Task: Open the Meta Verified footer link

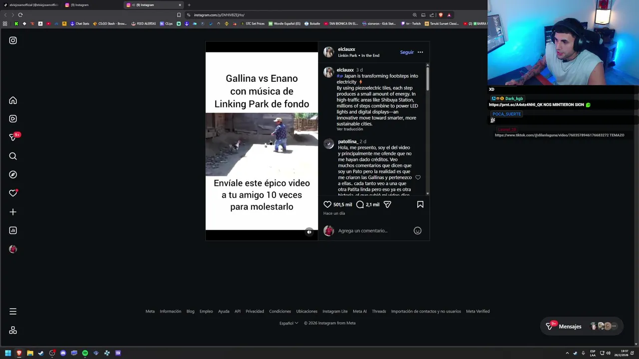Action: [478, 312]
